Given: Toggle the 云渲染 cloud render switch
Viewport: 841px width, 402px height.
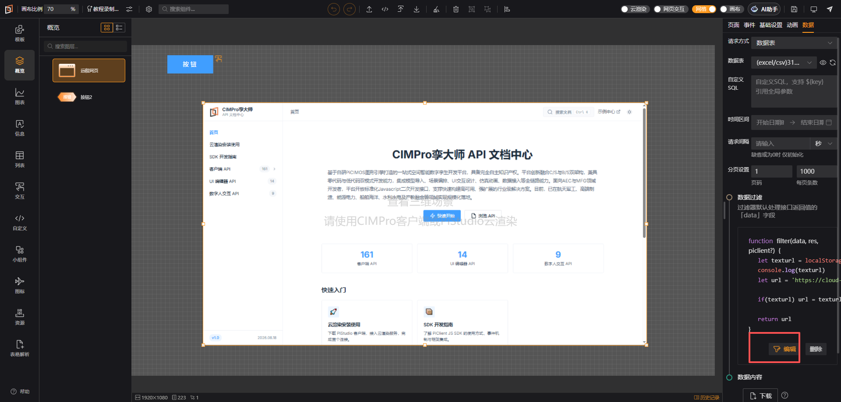Looking at the screenshot, I should click(634, 9).
